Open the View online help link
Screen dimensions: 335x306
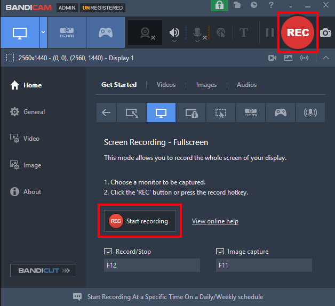[x=215, y=221]
